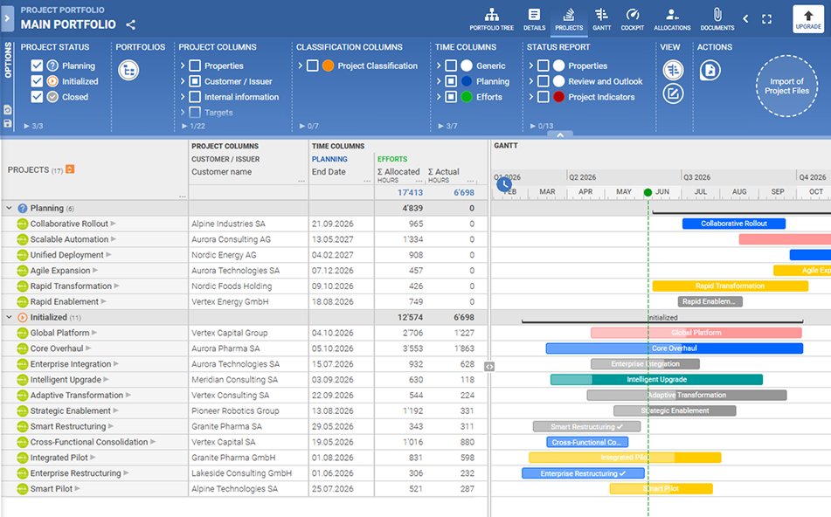This screenshot has height=517, width=831.
Task: Click the End Date column header
Action: [329, 172]
